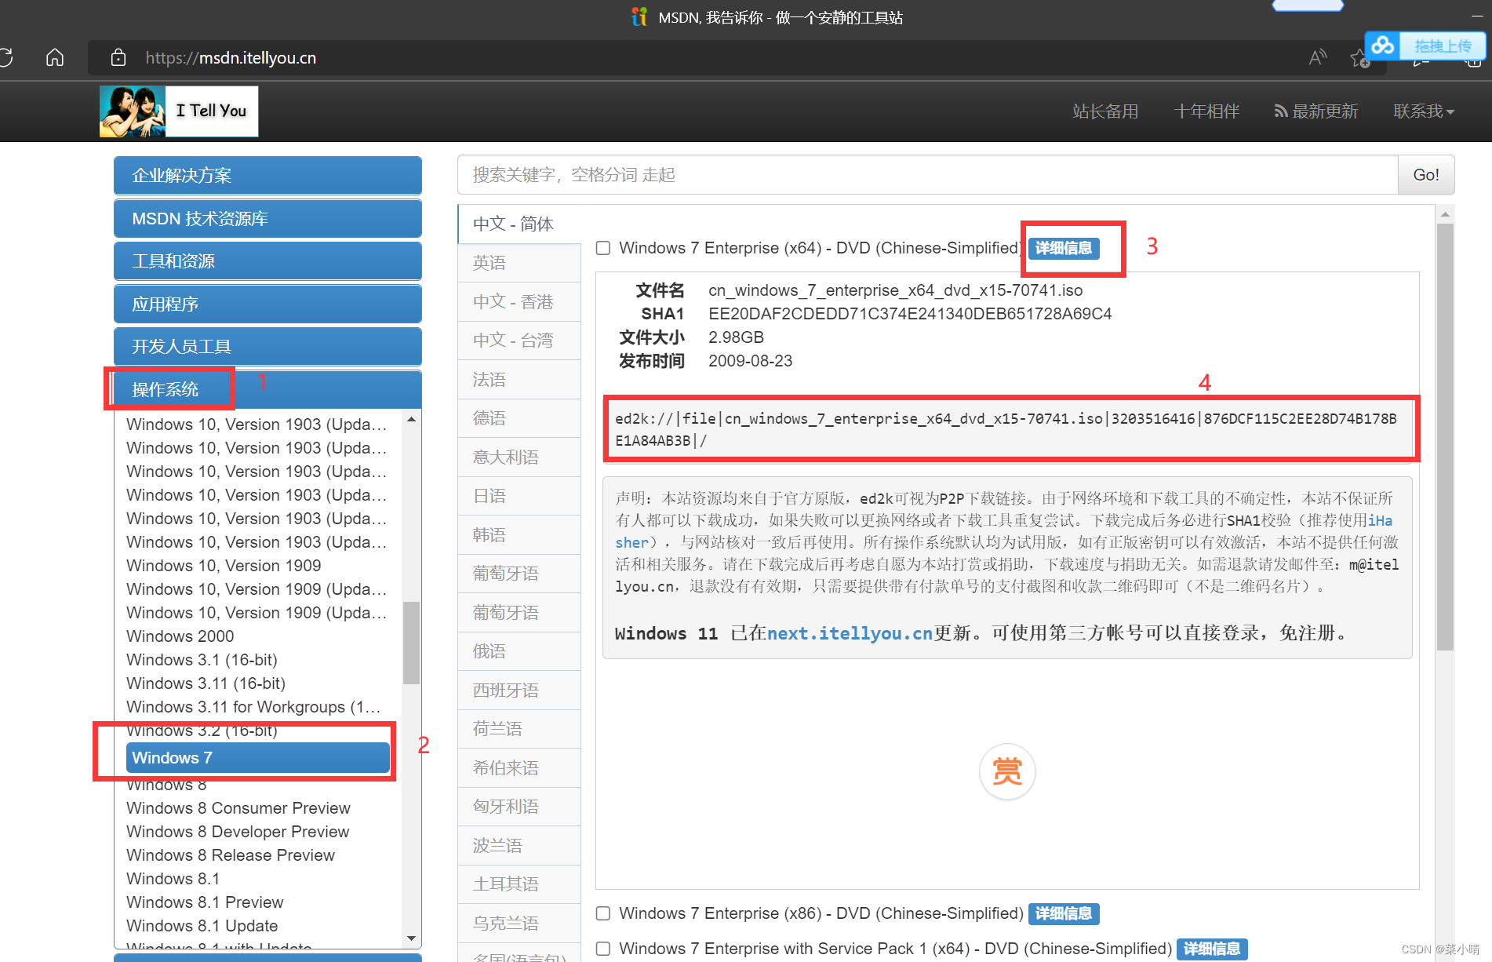This screenshot has height=962, width=1492.
Task: Open the next.itellyou.cn link
Action: pos(850,633)
